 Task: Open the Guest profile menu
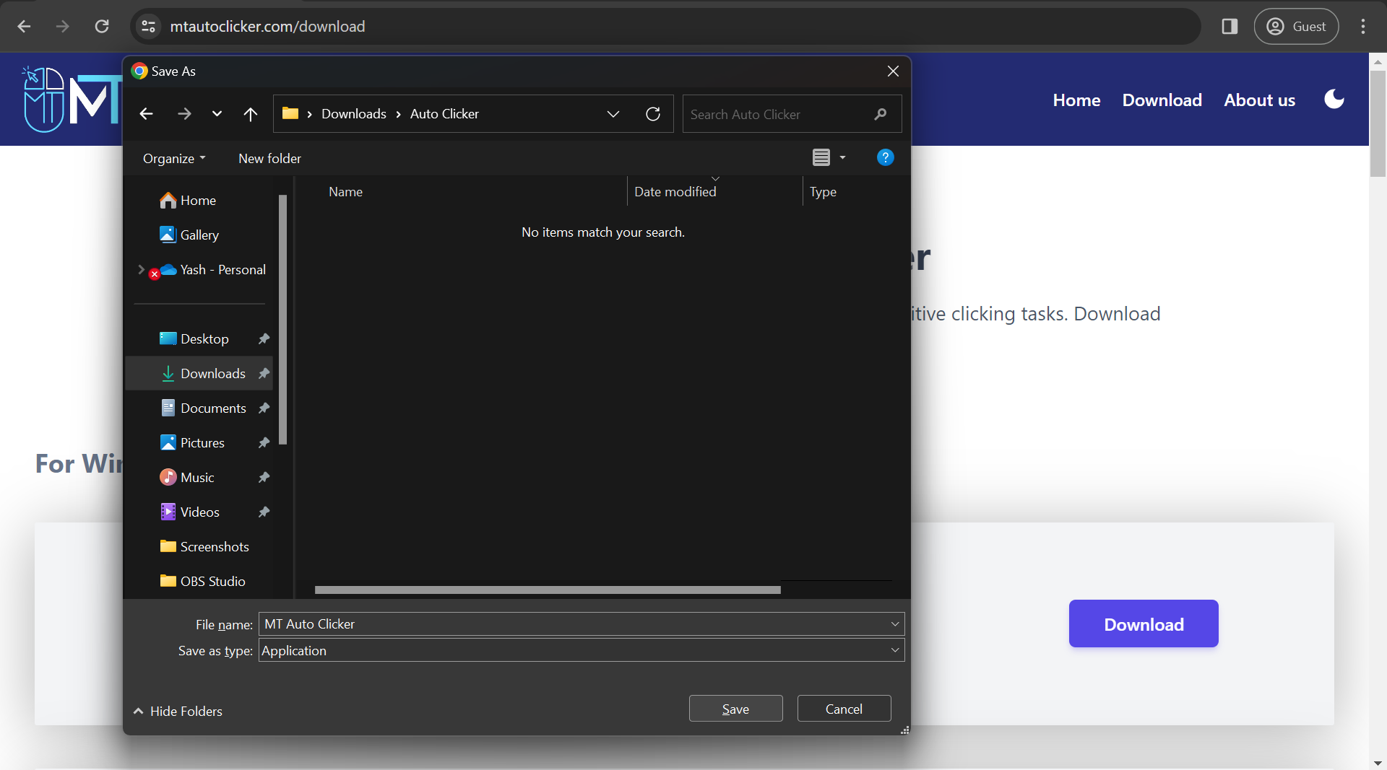[1296, 27]
